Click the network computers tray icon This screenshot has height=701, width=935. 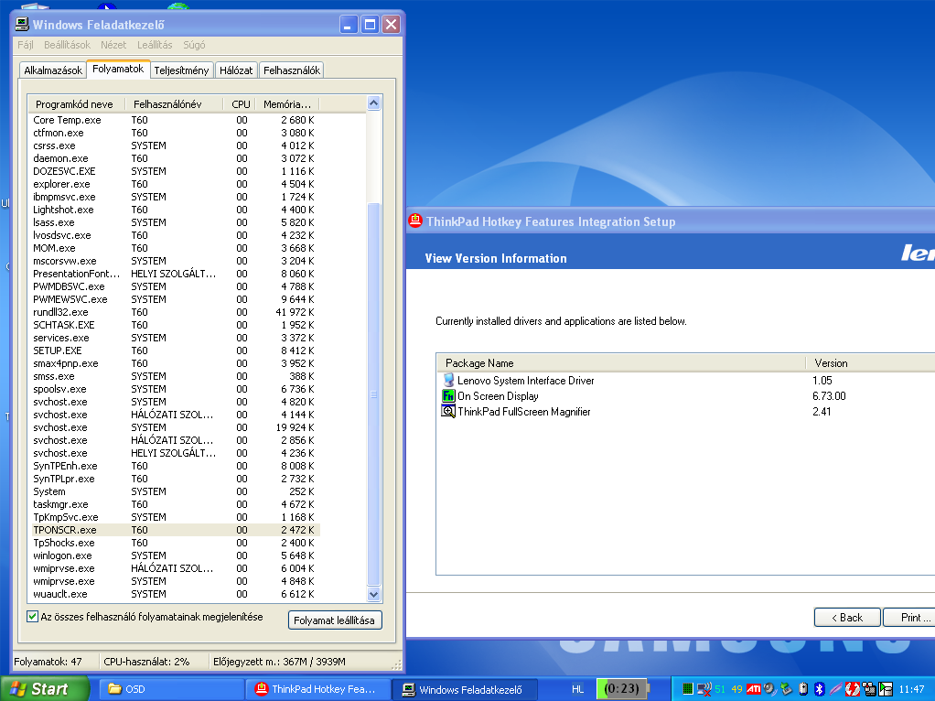point(869,689)
